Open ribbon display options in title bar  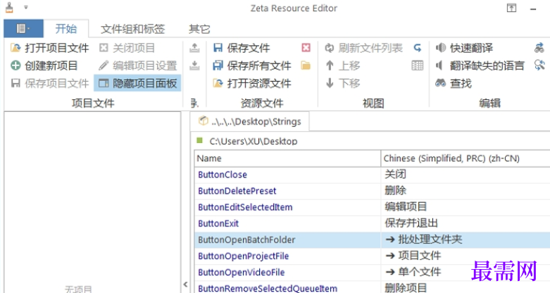coord(511,8)
